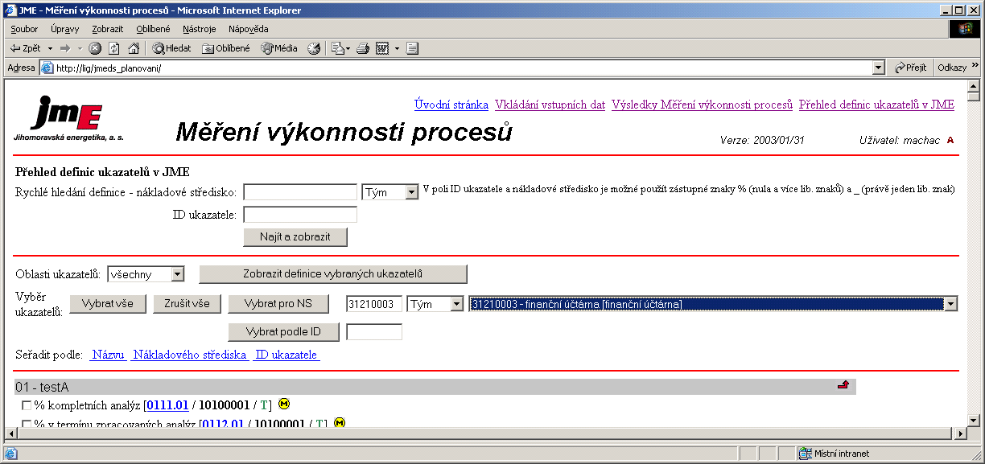
Task: Click the address bar URL field
Action: (x=463, y=68)
